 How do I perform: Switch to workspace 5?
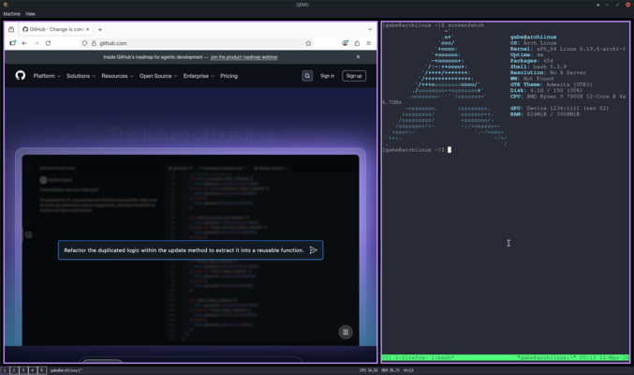coord(41,370)
